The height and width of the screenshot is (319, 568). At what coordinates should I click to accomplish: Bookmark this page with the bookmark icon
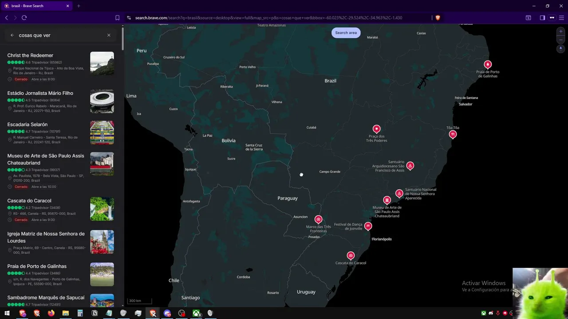click(x=117, y=18)
